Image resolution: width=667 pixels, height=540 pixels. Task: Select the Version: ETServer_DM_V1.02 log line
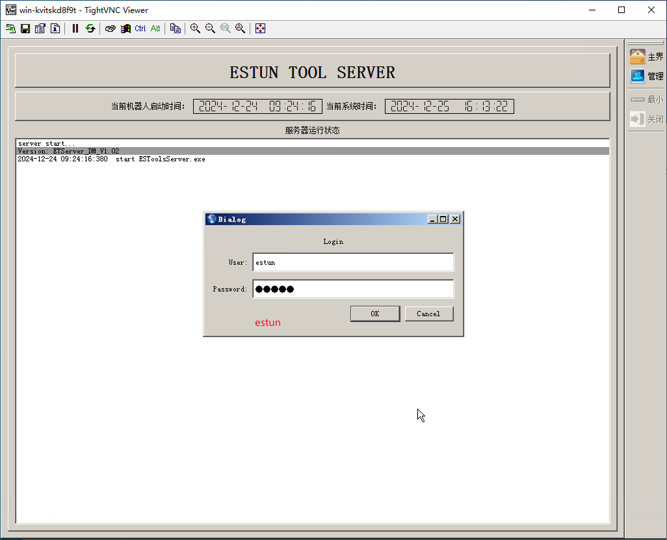313,151
